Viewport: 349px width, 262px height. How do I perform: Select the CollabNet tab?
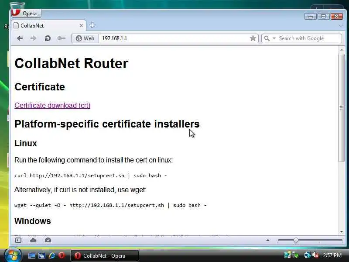[x=48, y=26]
